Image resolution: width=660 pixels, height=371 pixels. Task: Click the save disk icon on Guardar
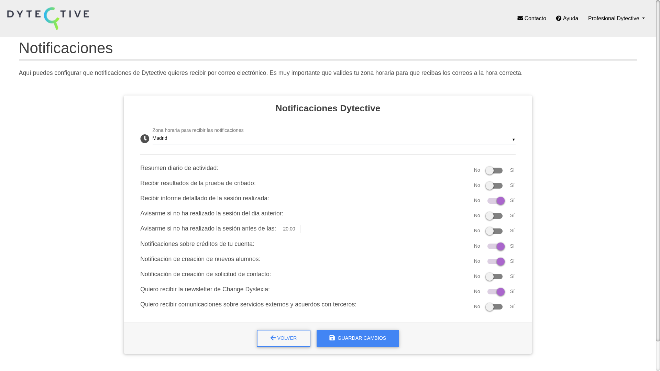(x=332, y=338)
